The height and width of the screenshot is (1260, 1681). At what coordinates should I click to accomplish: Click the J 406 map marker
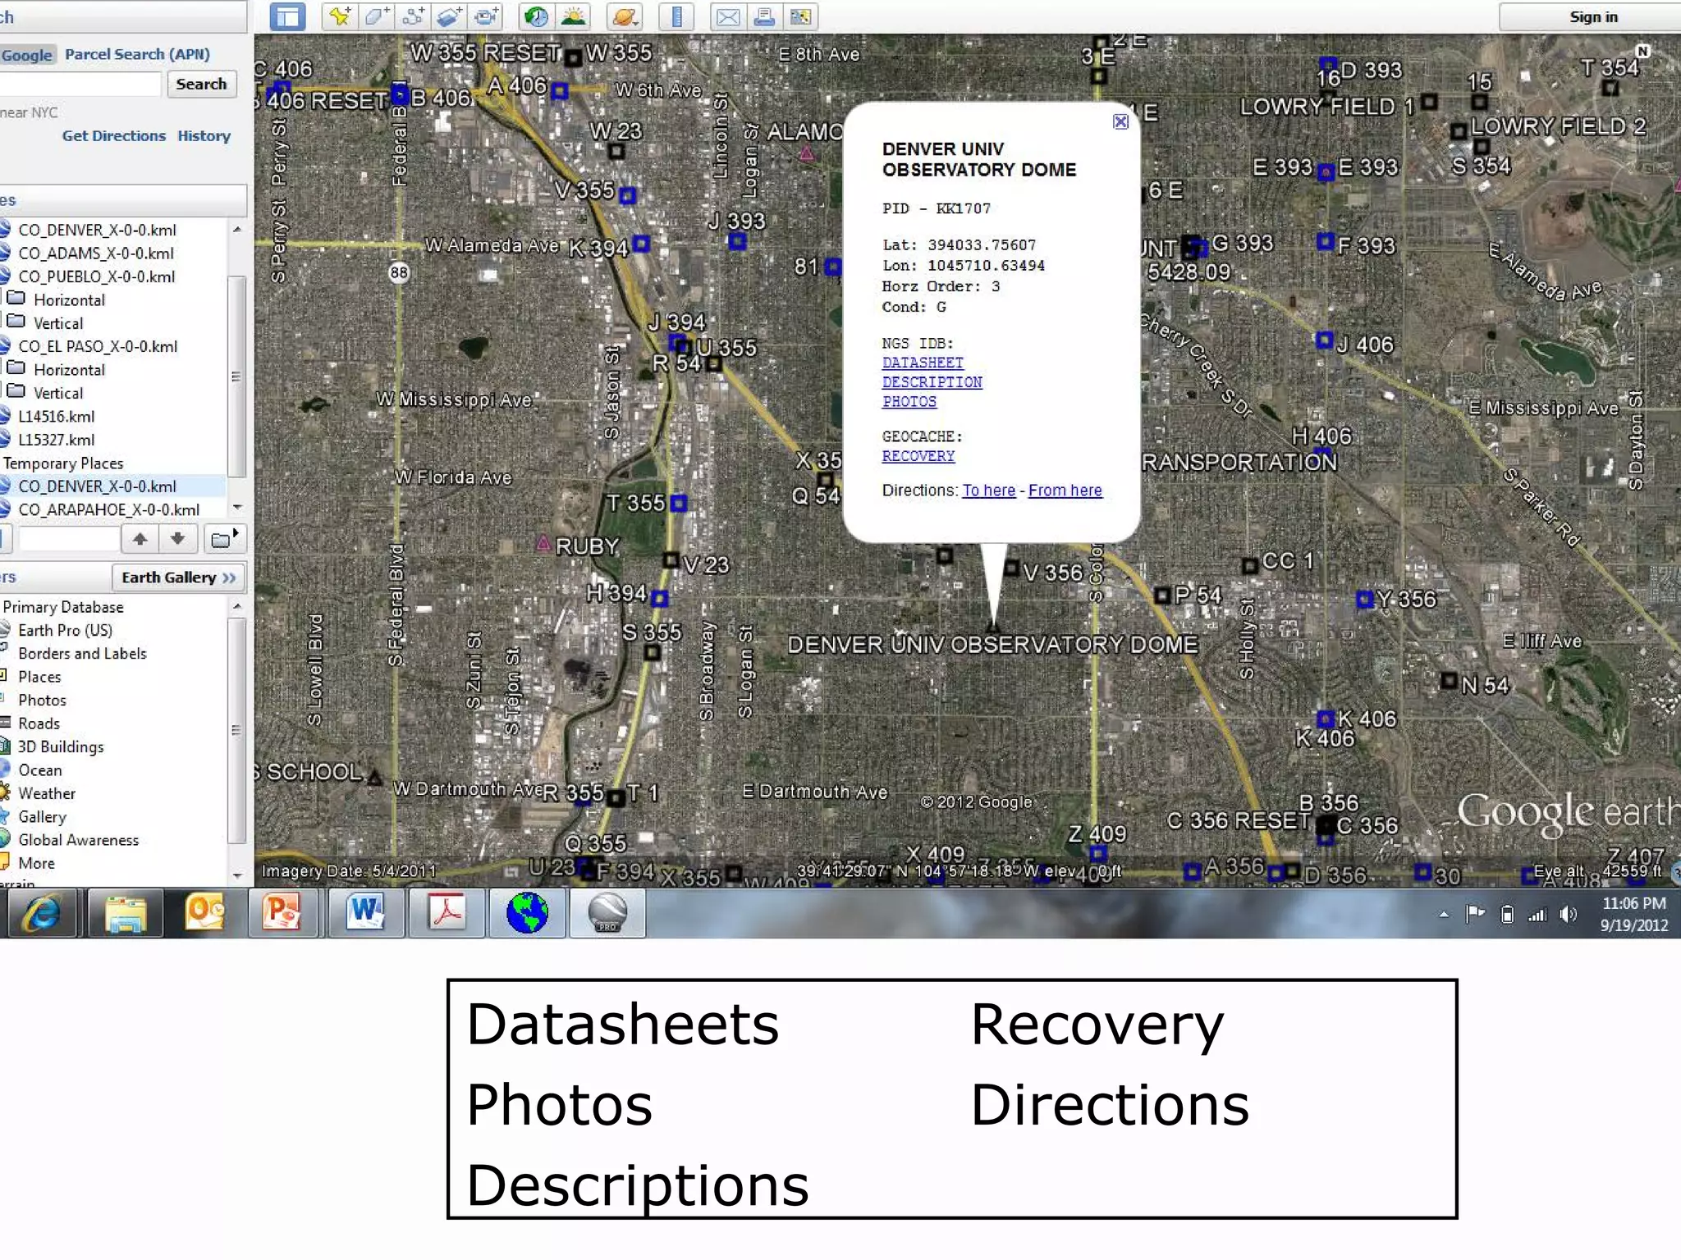1324,340
